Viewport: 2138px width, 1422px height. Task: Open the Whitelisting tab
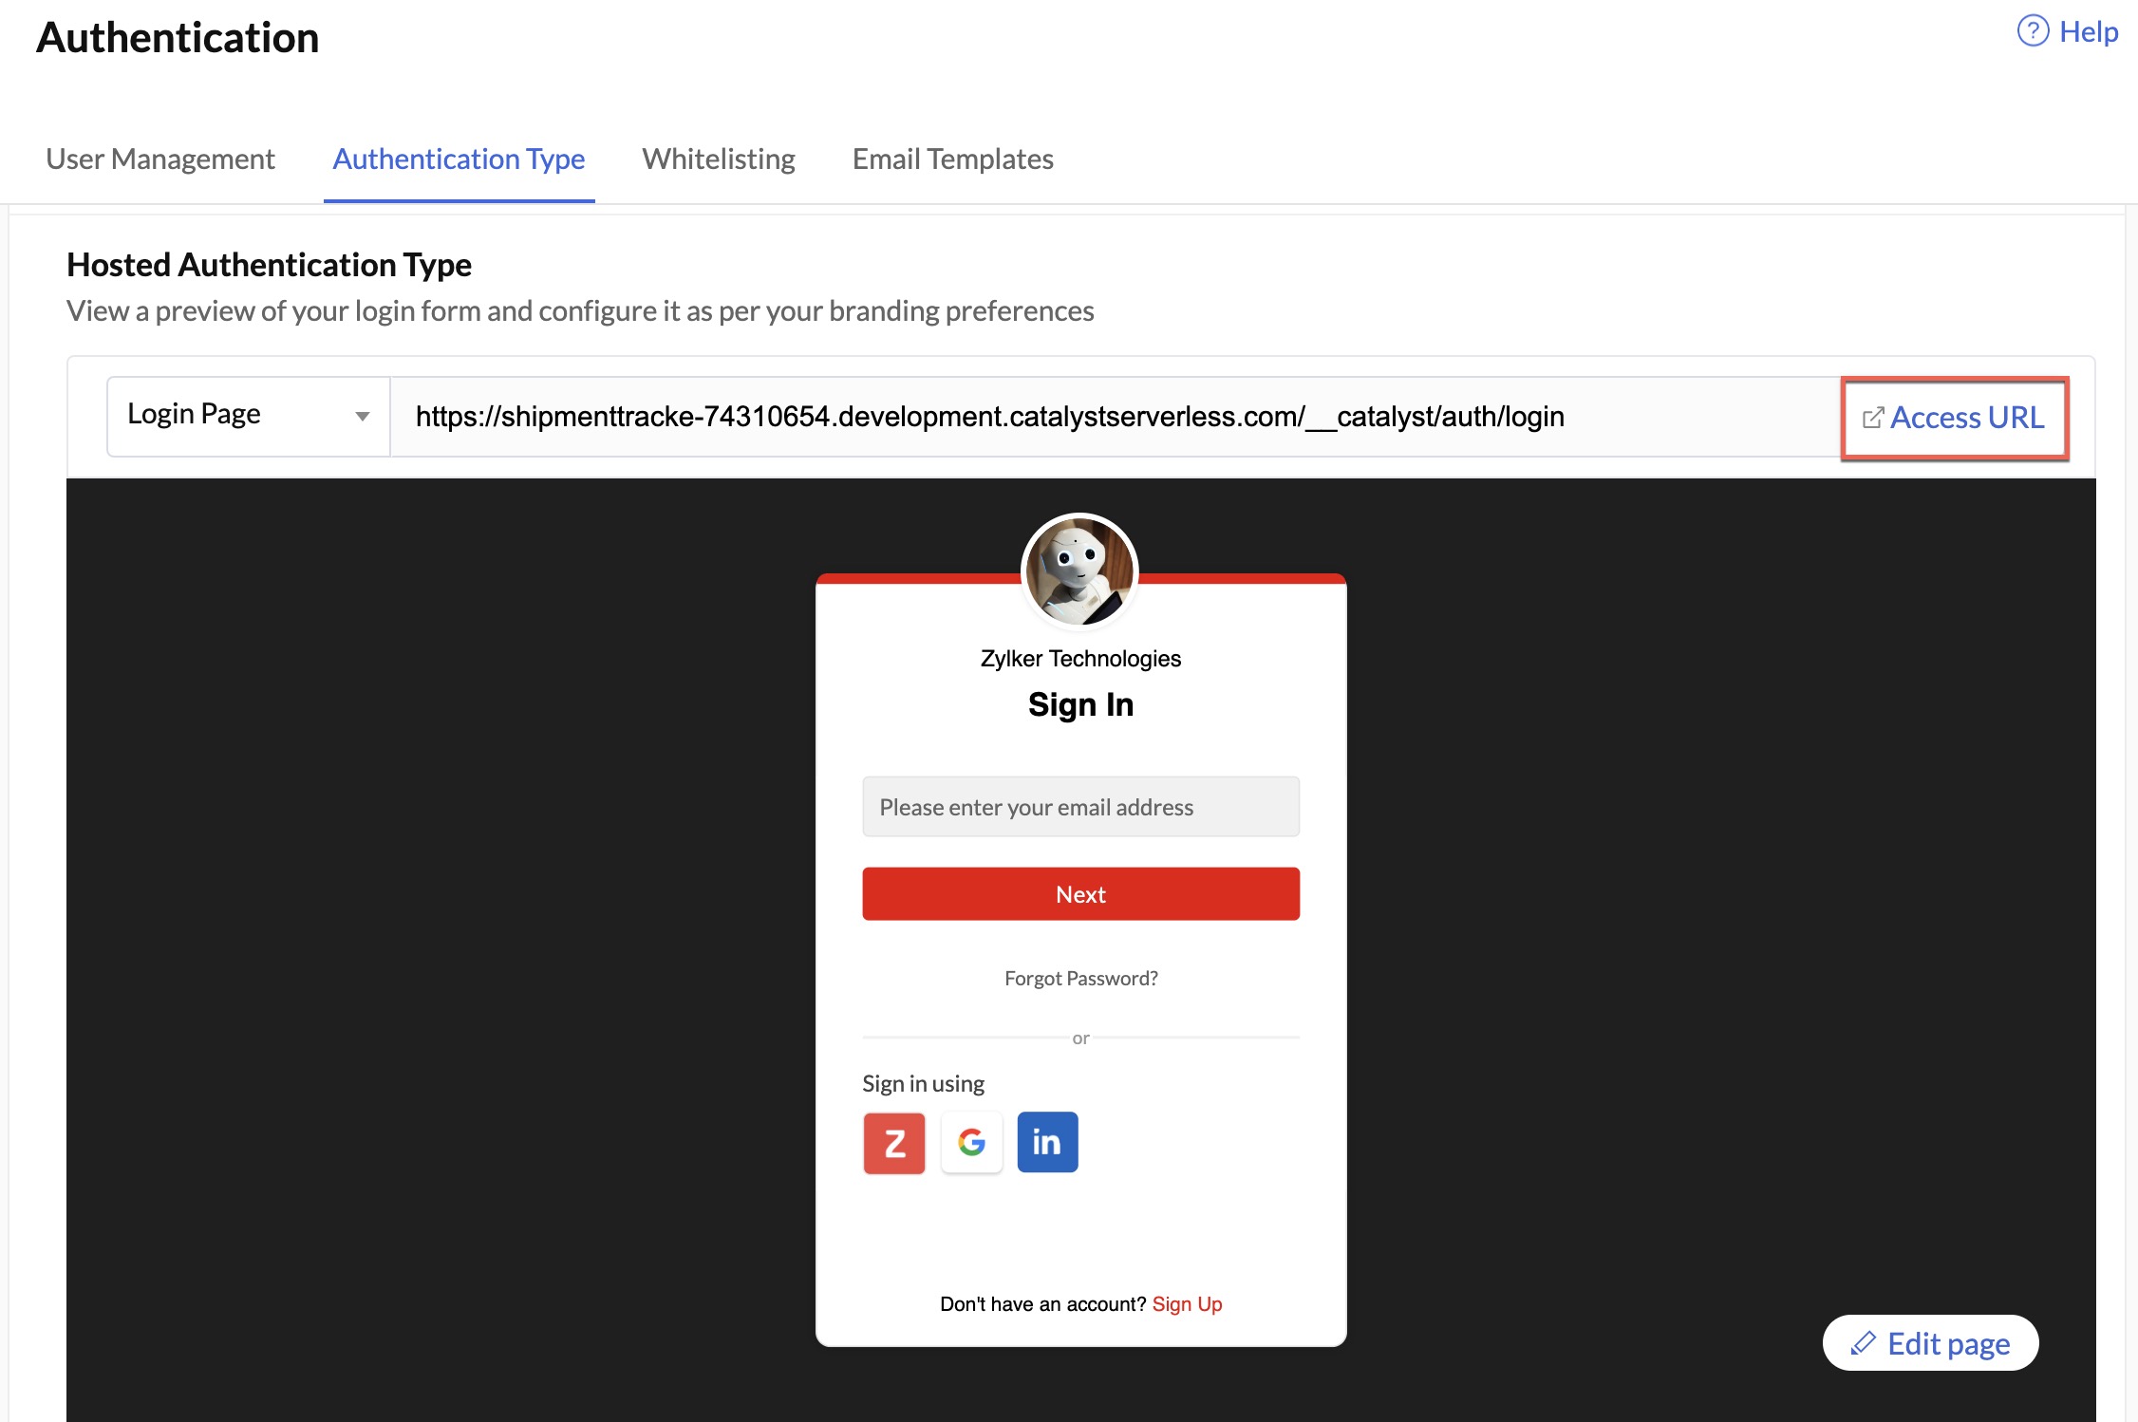719,158
